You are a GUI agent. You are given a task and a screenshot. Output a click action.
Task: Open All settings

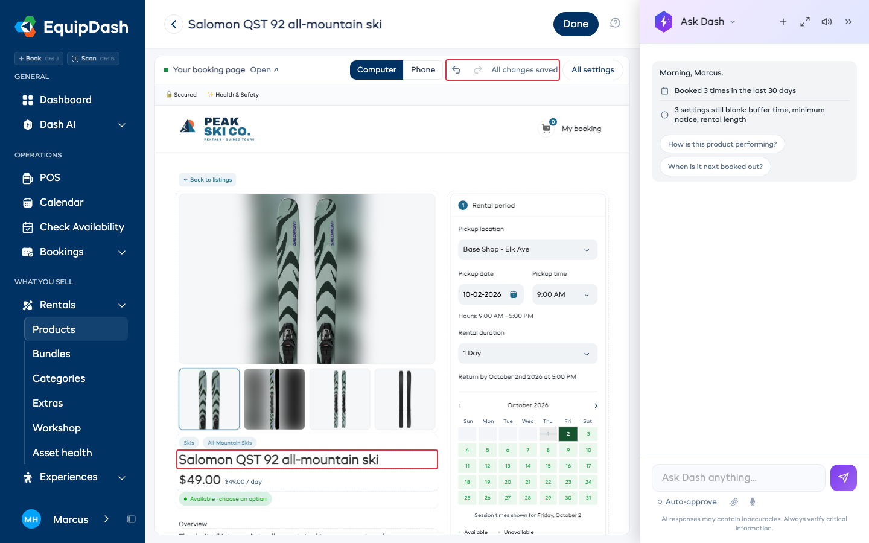(593, 70)
